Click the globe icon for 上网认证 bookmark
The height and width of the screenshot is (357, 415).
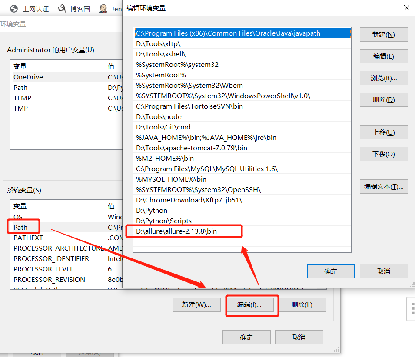pos(14,9)
